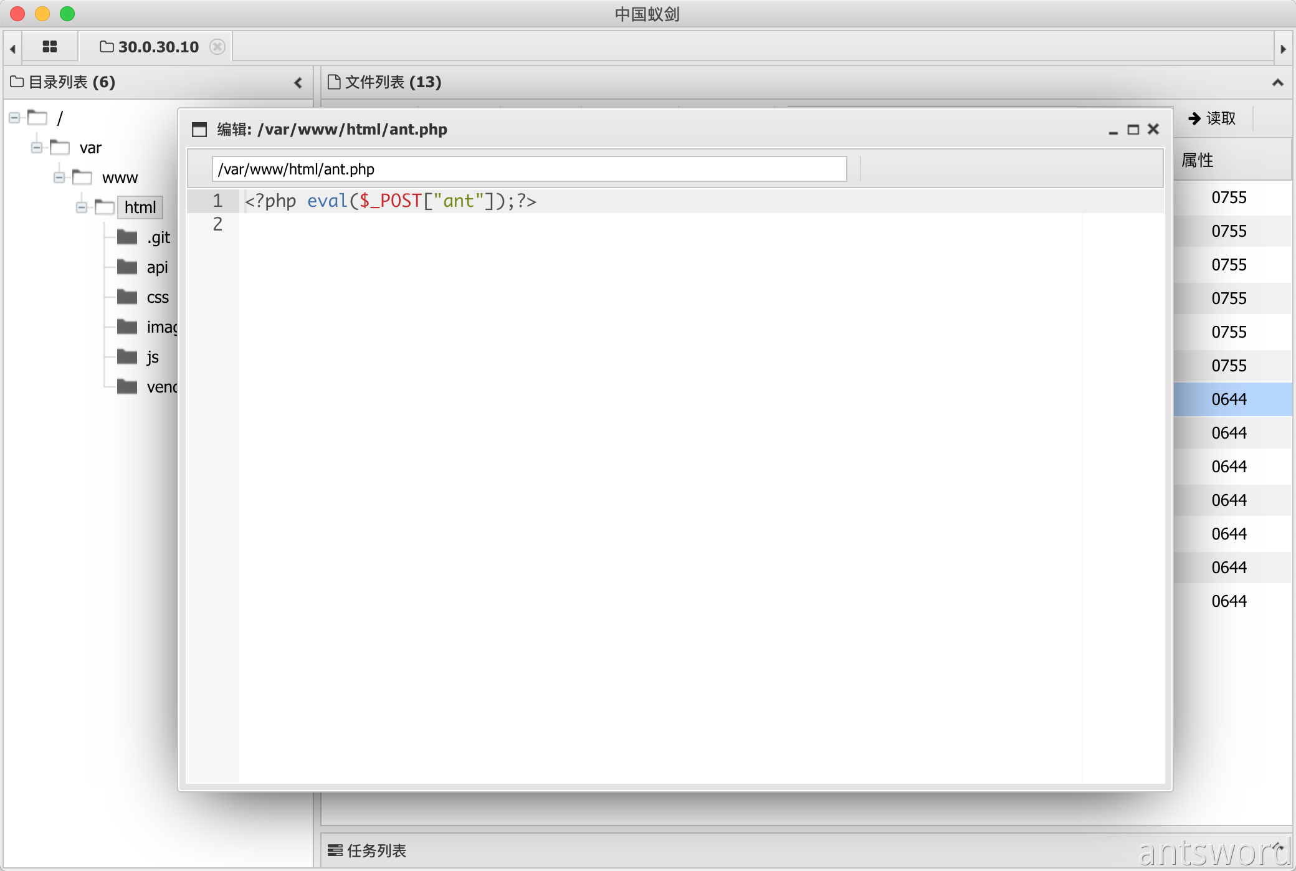Open the css folder
The width and height of the screenshot is (1296, 871).
pos(157,297)
